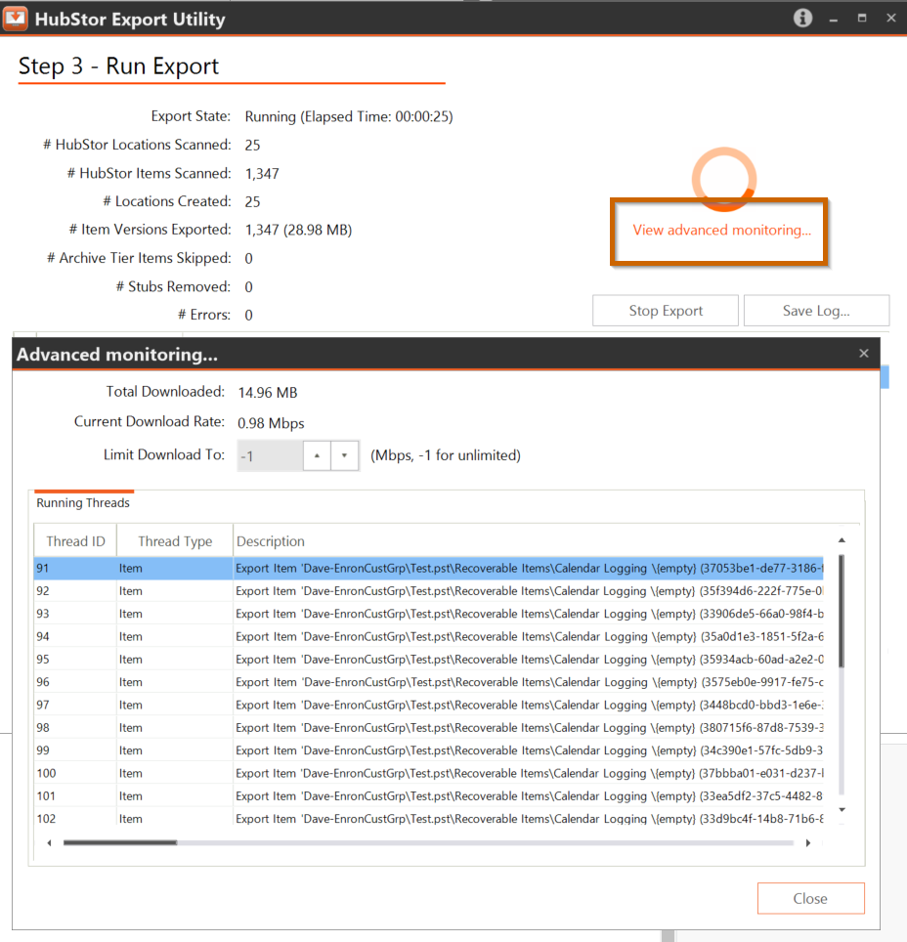Click description ending 33906de5-66a0-98f4
Image resolution: width=907 pixels, height=942 pixels.
529,614
